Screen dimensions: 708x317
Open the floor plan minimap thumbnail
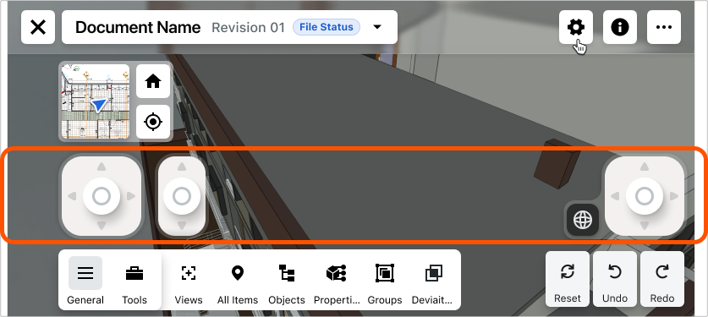coord(96,101)
